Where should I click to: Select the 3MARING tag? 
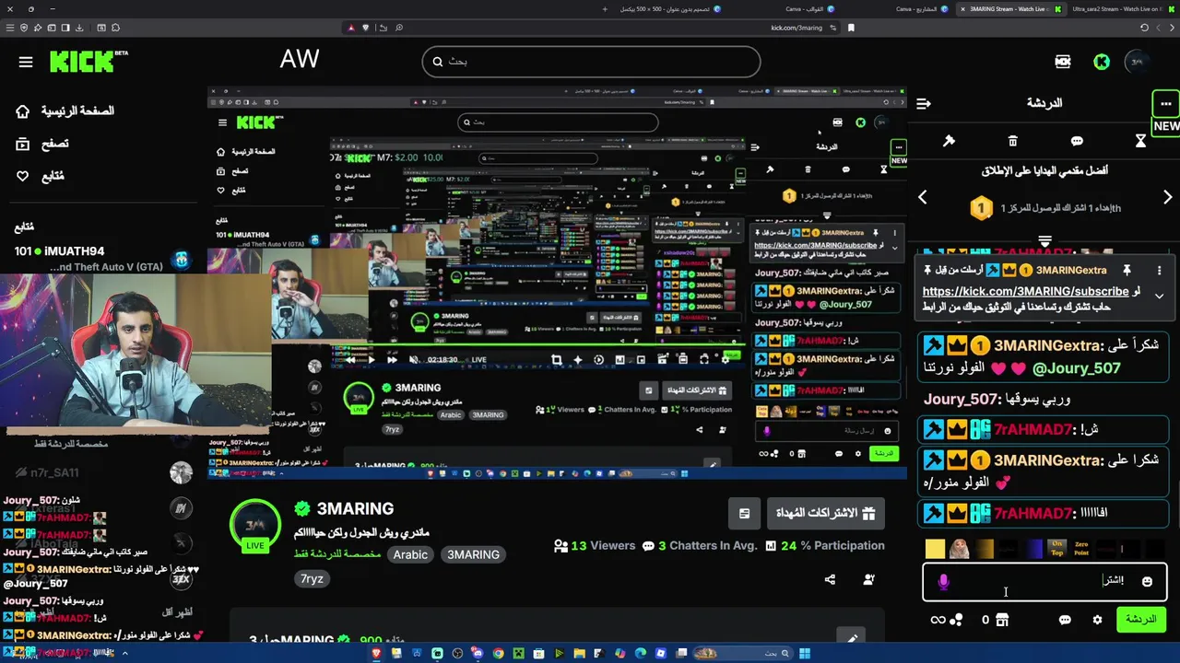pos(473,554)
